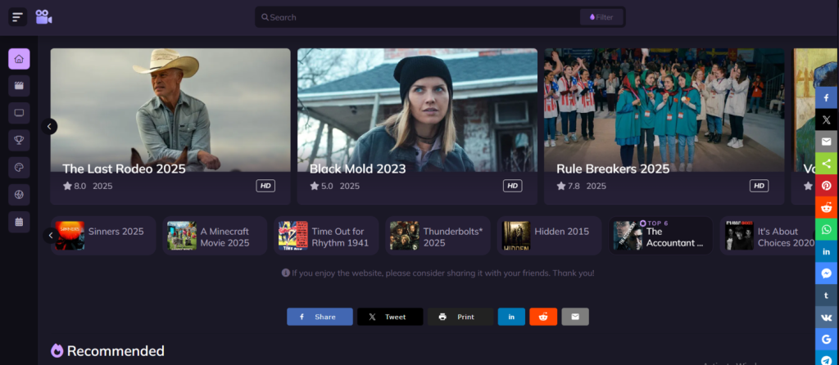Open the Filter options button
The image size is (839, 365).
click(601, 17)
